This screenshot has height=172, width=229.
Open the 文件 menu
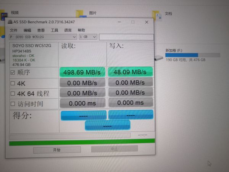(x=13, y=30)
